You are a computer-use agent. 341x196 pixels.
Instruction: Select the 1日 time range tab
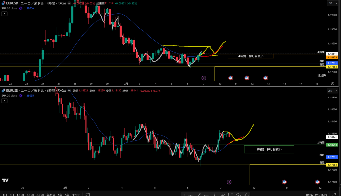[x=5, y=194]
